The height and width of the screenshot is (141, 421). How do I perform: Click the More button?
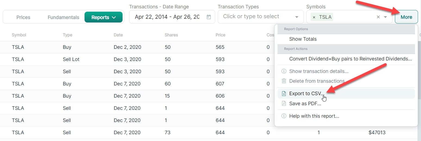pos(406,17)
